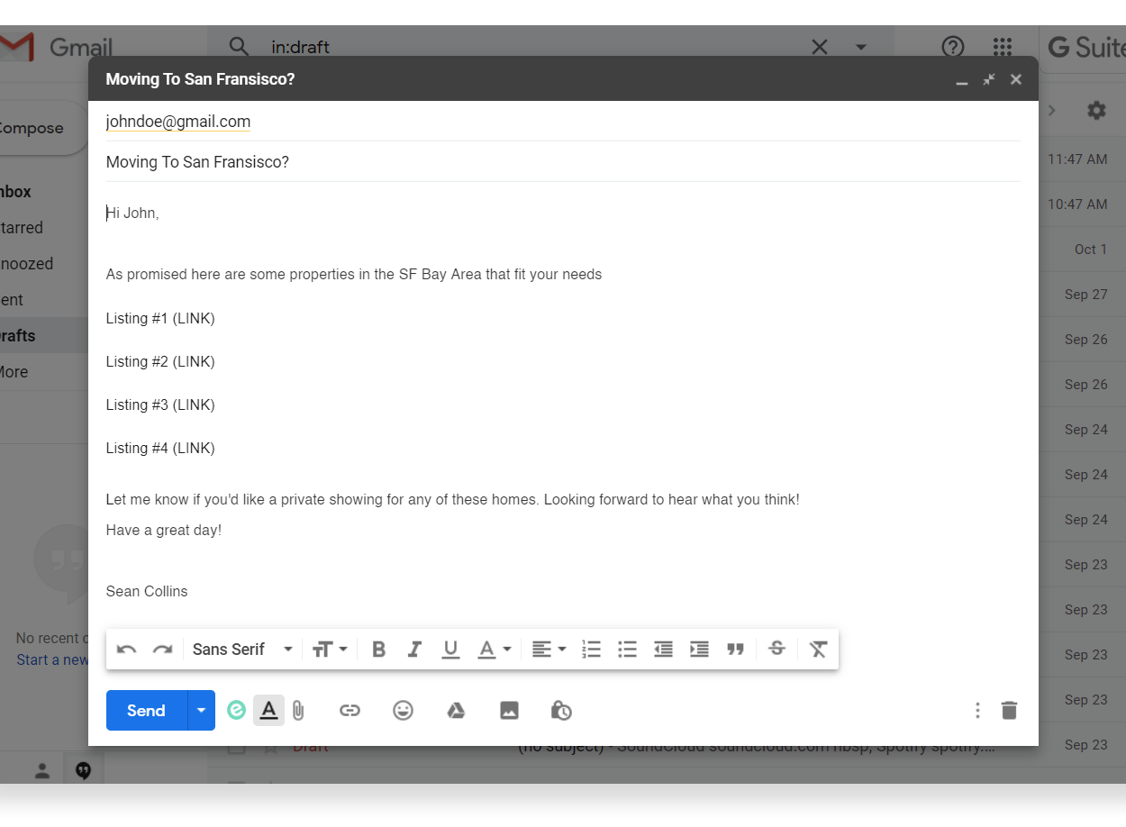The width and height of the screenshot is (1126, 827).
Task: Open the Sans Serif font dropdown
Action: click(239, 649)
